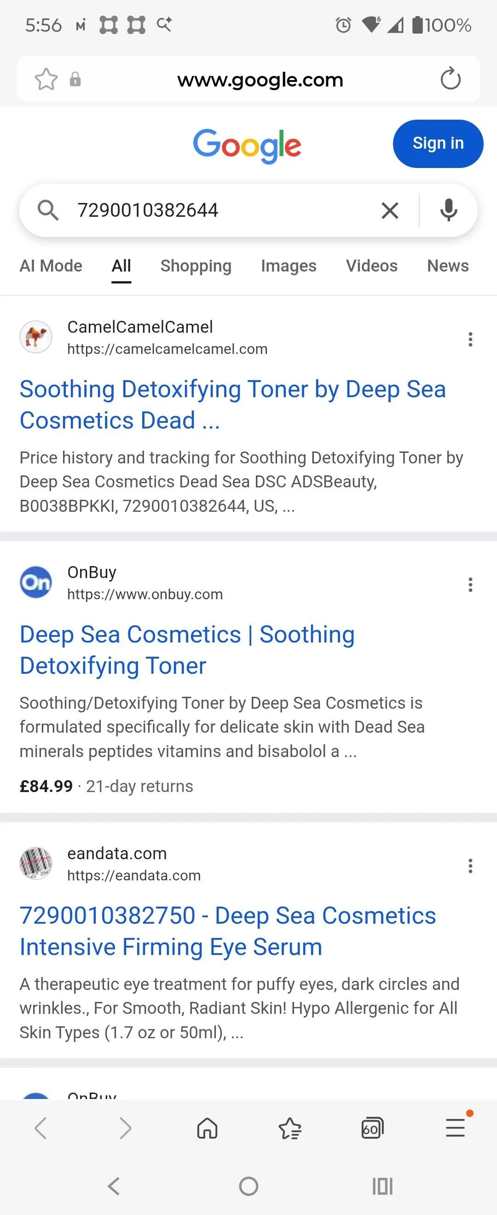
Task: Click the Sign in button
Action: click(438, 144)
